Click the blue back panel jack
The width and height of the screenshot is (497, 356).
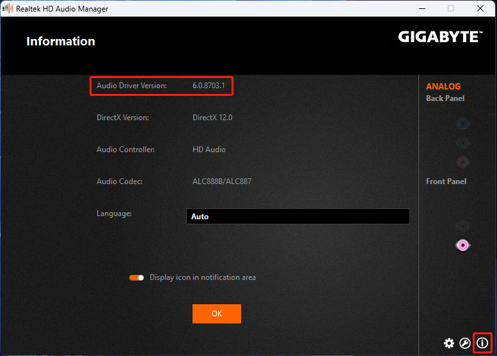pyautogui.click(x=462, y=123)
